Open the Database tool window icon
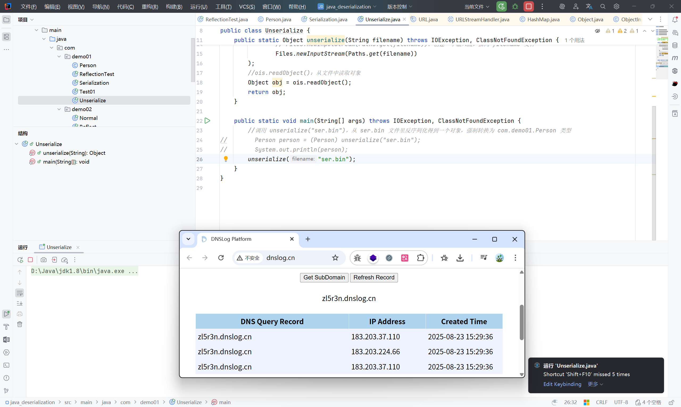The image size is (681, 407). 675,45
